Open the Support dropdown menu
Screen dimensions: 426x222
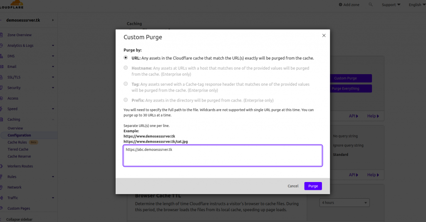pyautogui.click(x=391, y=5)
